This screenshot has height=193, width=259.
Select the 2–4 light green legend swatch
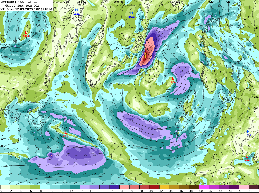point(15,187)
